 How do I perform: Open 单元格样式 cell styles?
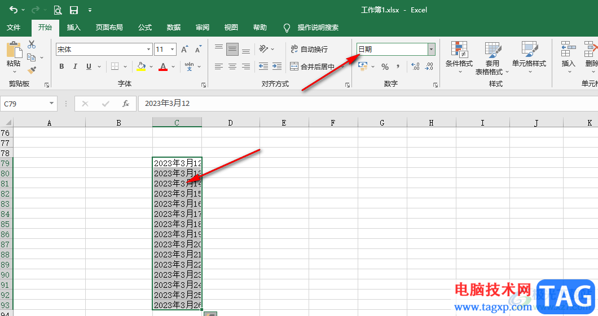pyautogui.click(x=529, y=57)
